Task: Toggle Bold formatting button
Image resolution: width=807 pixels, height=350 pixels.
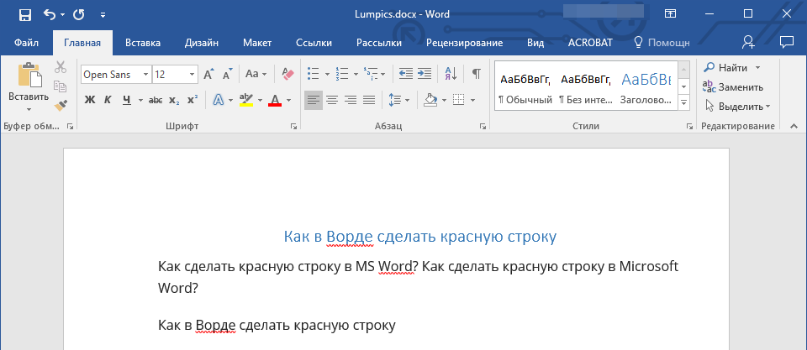Action: point(90,101)
